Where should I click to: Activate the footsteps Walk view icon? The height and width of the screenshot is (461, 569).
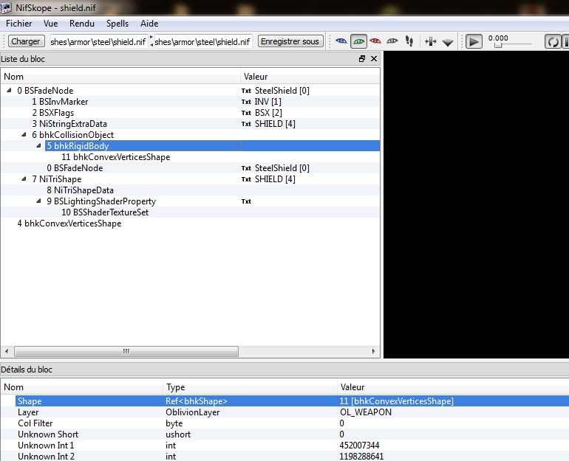(x=409, y=41)
